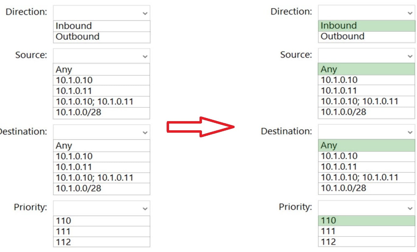The width and height of the screenshot is (417, 252).
Task: Click highlighted 110 in right Priority list
Action: pos(366,220)
